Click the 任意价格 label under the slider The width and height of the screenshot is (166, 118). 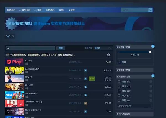click(x=134, y=55)
